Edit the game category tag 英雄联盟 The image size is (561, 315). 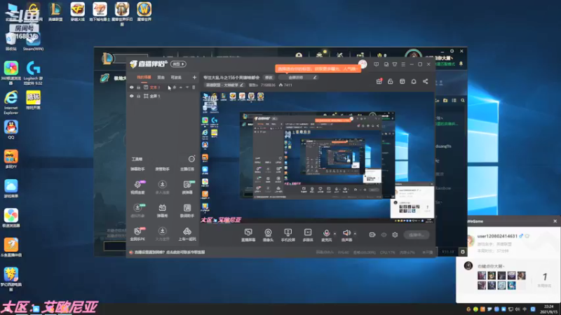tap(224, 85)
